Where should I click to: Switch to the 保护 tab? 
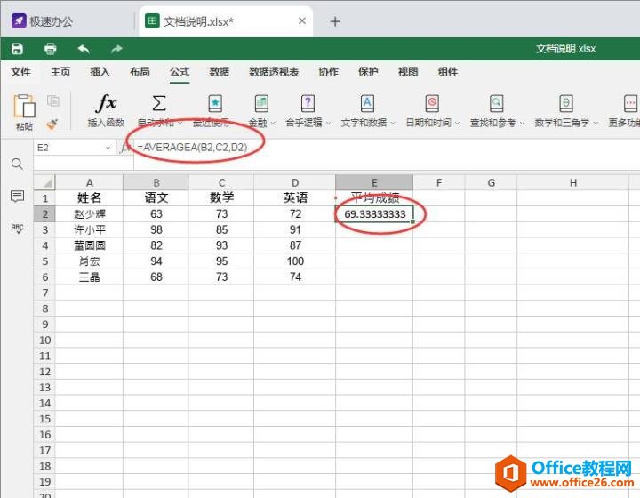click(368, 72)
